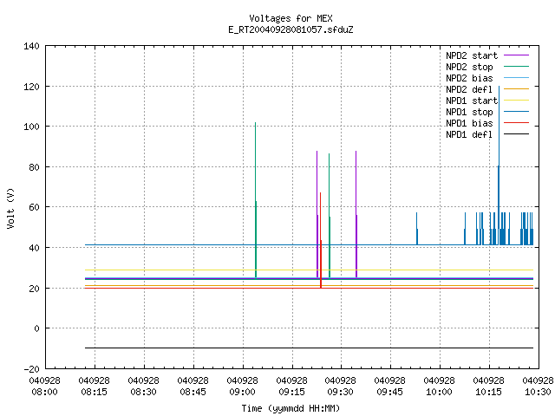Click the y-axis tick value 80

(34, 167)
